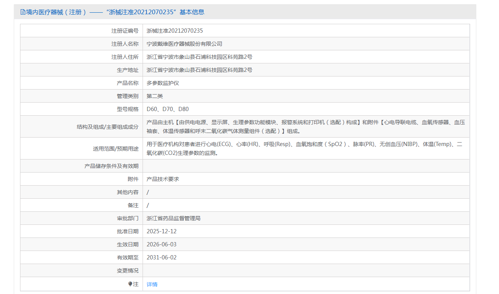Click the 附件 label

click(133, 179)
